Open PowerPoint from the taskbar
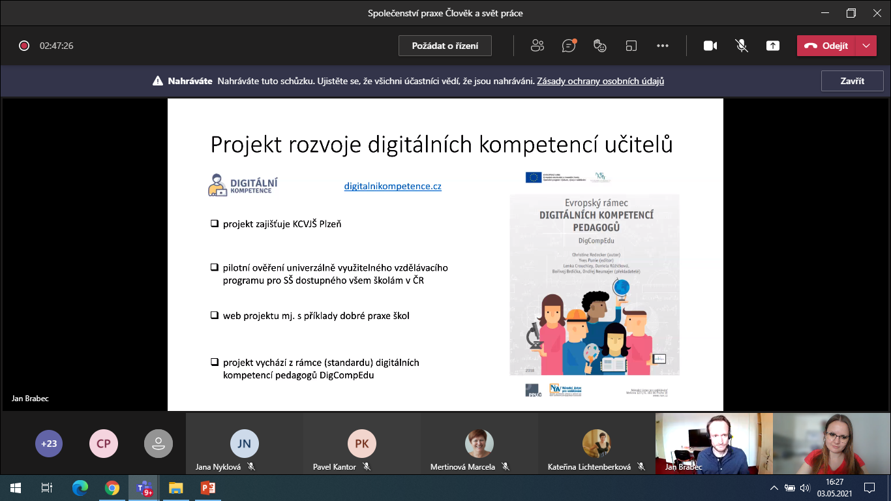891x501 pixels. tap(207, 488)
